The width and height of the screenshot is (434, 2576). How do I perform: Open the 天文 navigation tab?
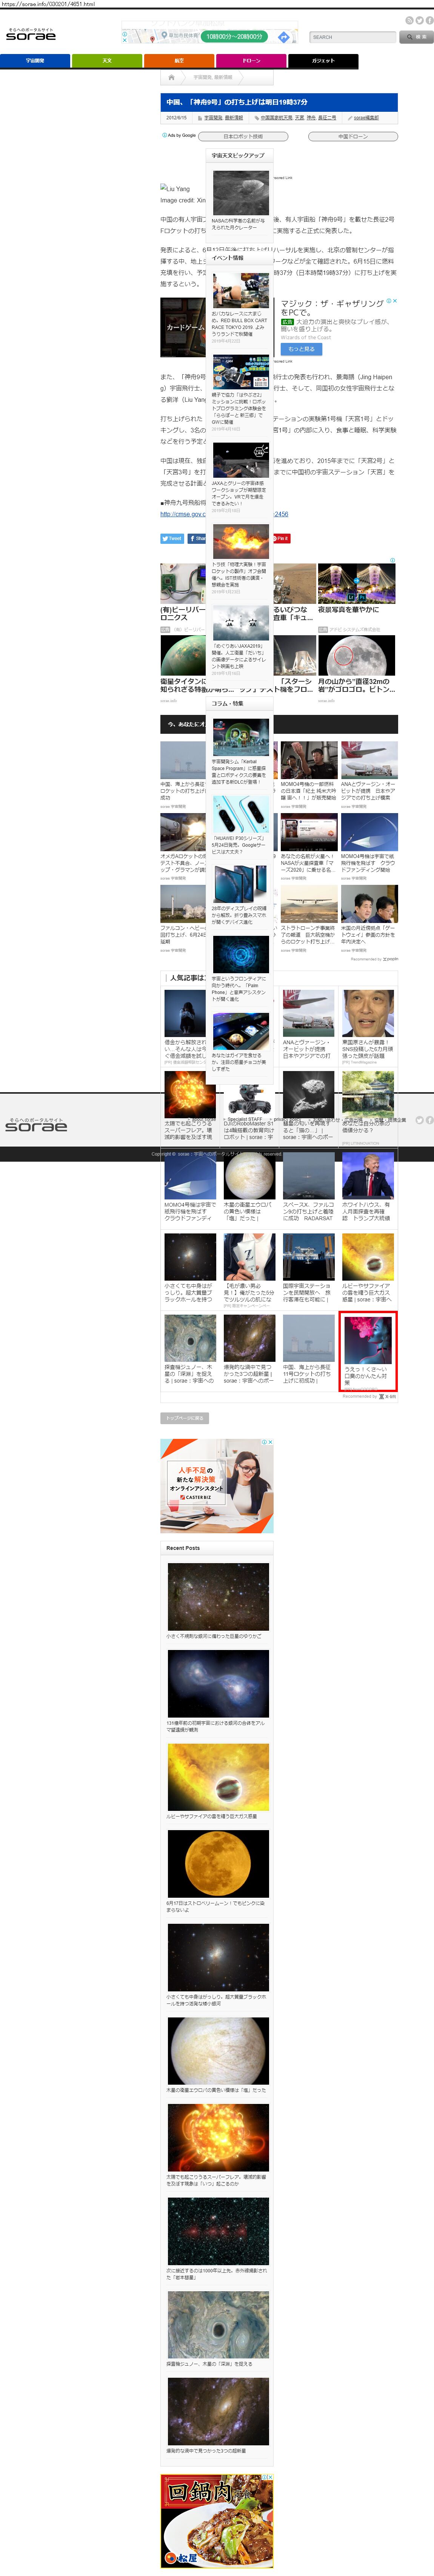[107, 61]
